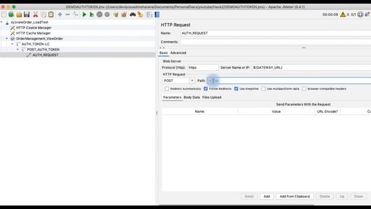
Task: Toggle the selected element's enabled state icon
Action: [x=76, y=15]
